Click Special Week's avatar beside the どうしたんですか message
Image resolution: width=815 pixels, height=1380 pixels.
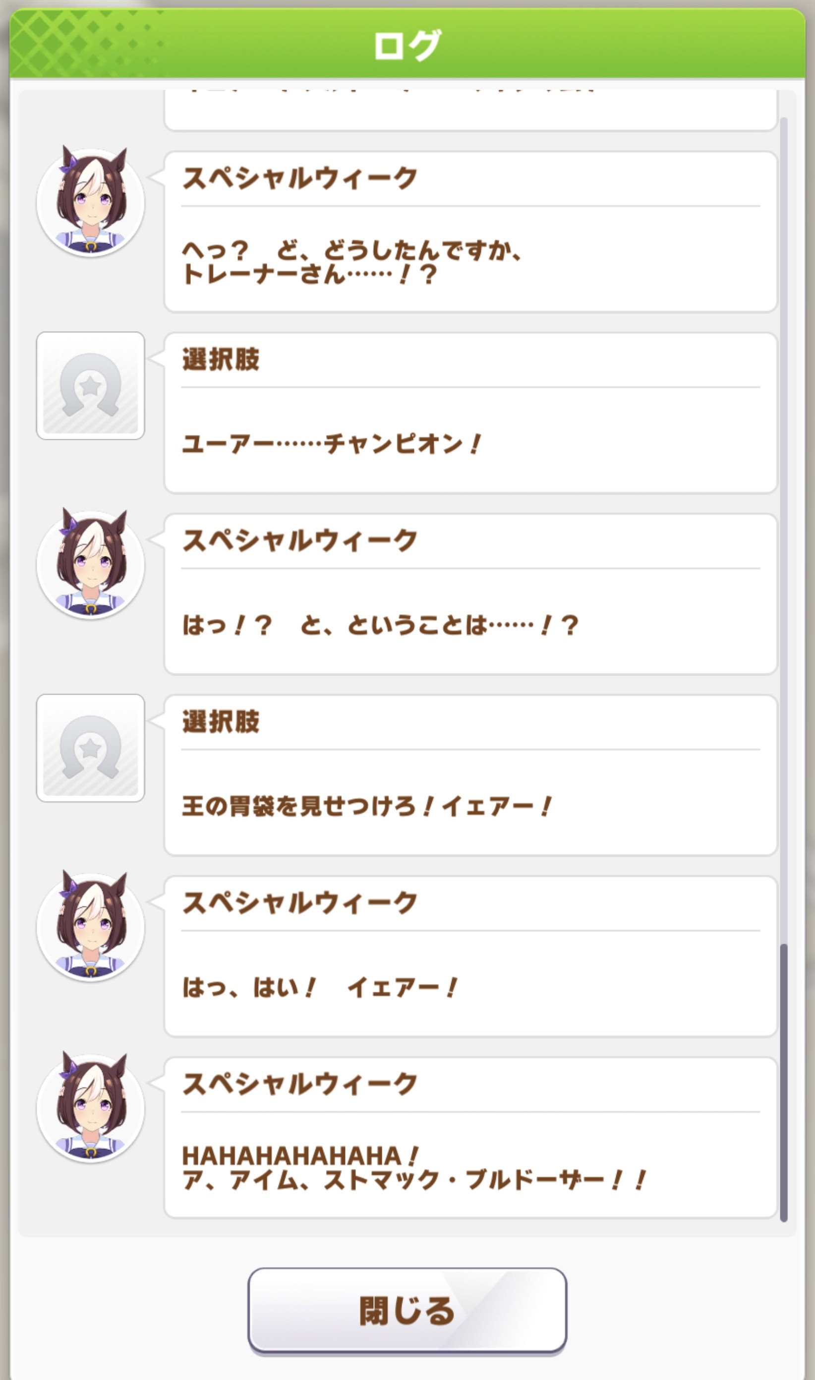91,202
